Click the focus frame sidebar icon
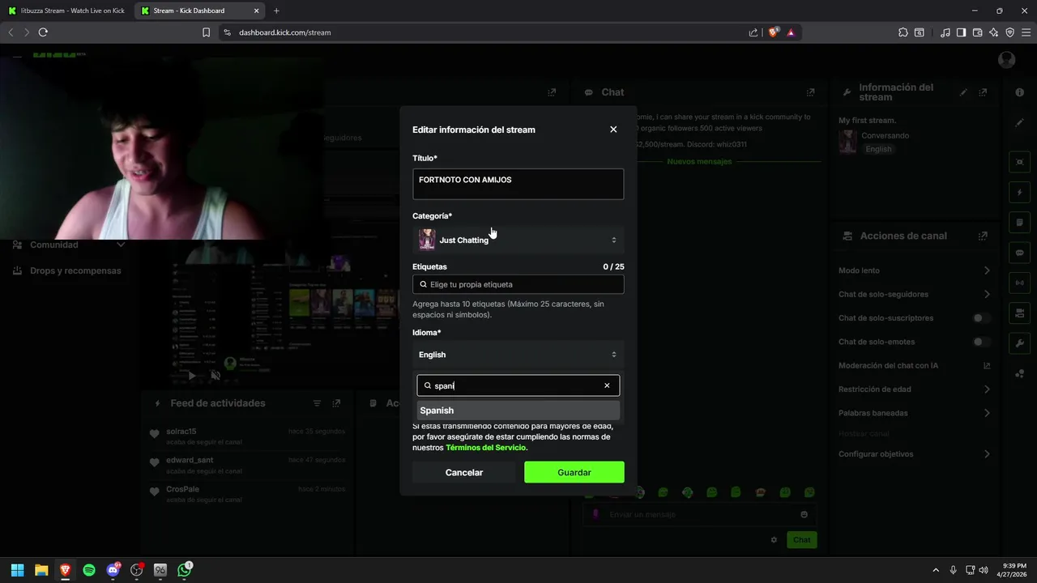 click(x=1020, y=162)
